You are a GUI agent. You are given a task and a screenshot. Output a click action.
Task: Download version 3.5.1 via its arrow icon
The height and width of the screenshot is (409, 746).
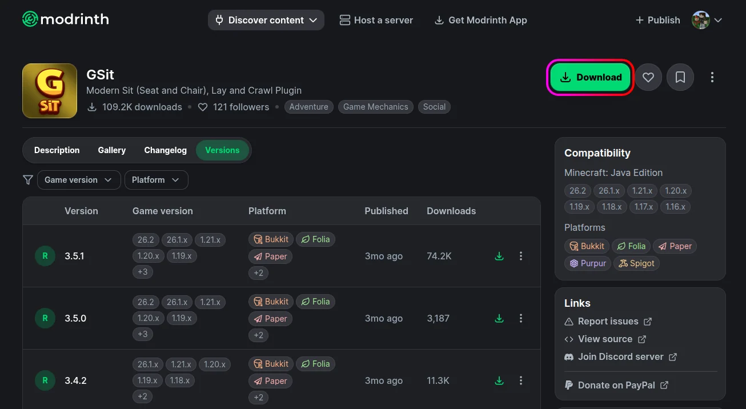499,256
